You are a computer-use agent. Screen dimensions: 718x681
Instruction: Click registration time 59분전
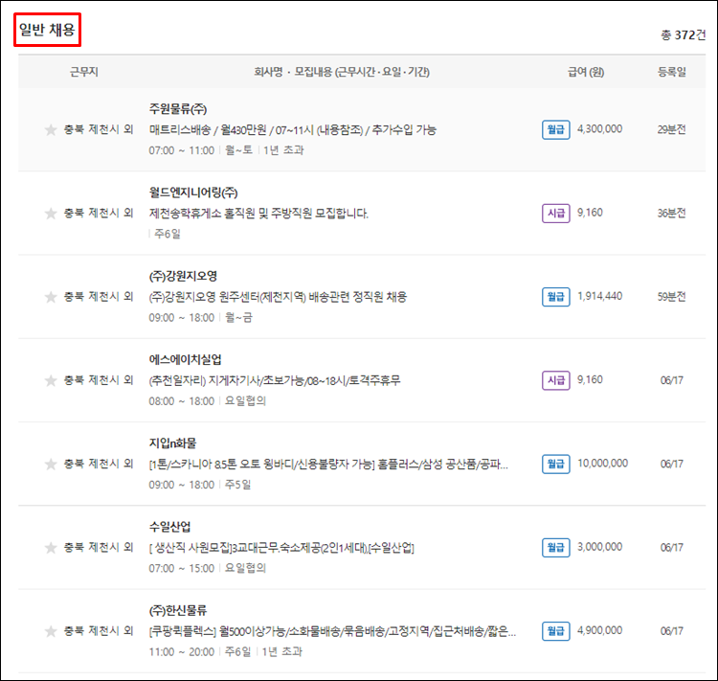(672, 297)
